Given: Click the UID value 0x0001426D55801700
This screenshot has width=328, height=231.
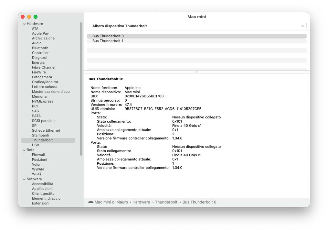Looking at the screenshot, I should tap(144, 96).
